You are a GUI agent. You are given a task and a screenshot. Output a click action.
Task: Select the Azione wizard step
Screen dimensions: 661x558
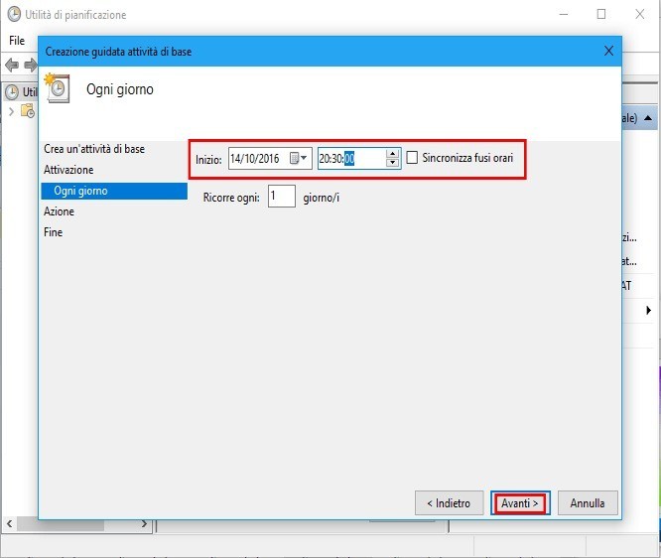(x=59, y=211)
